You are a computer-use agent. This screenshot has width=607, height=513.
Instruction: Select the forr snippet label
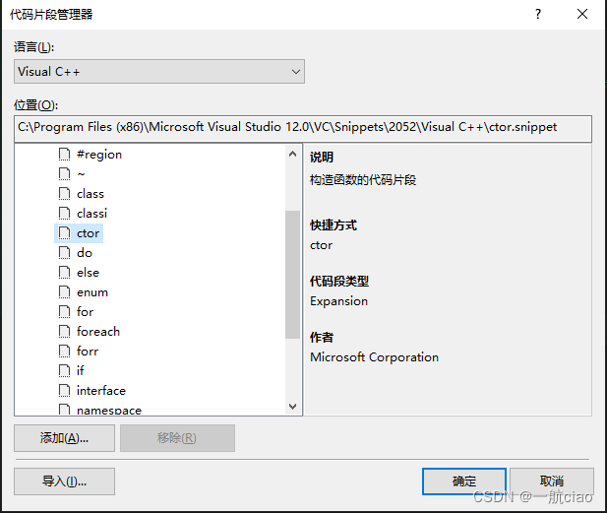(x=88, y=352)
